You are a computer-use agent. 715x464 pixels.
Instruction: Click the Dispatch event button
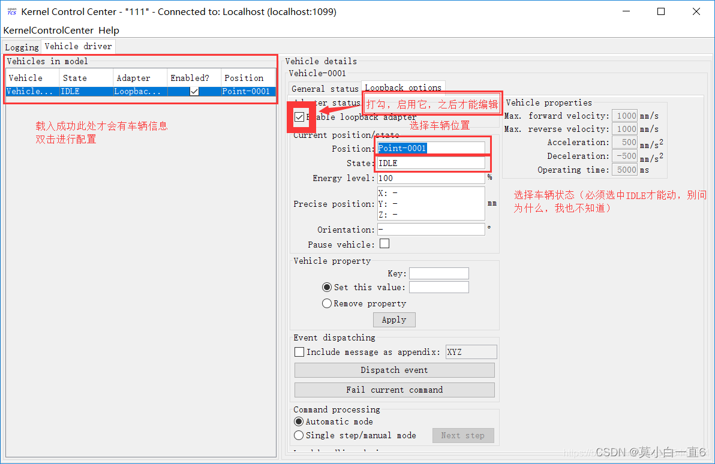395,370
